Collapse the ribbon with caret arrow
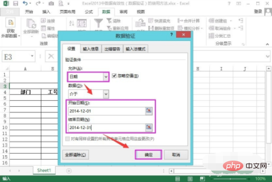The height and width of the screenshot is (182, 272). [268, 45]
